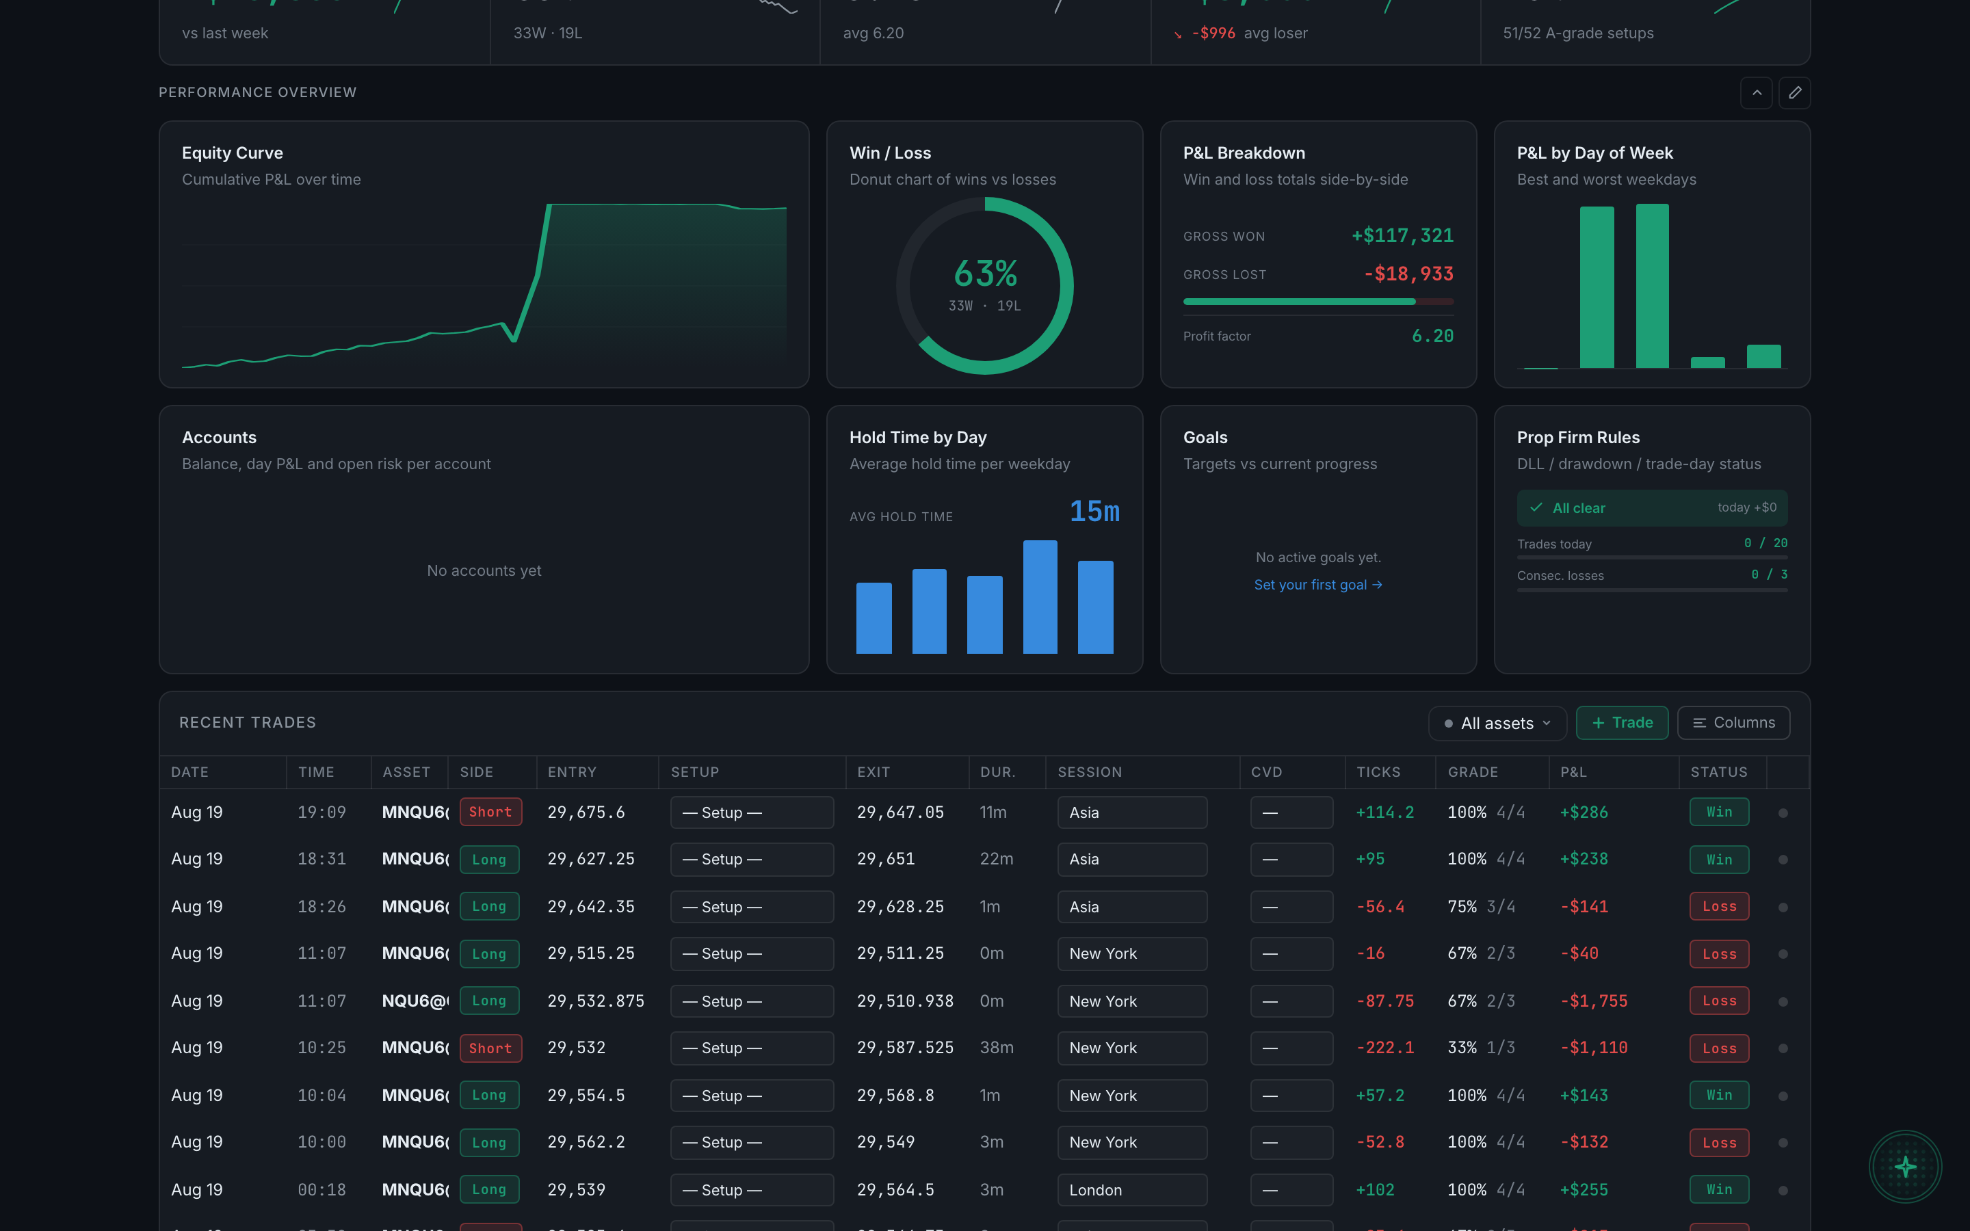Open the sparkle assistant floating button
The image size is (1970, 1231).
pos(1905,1167)
